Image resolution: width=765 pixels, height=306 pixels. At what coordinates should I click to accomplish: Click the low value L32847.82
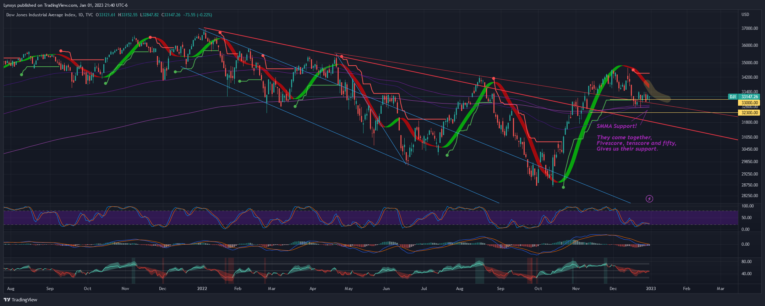point(149,15)
